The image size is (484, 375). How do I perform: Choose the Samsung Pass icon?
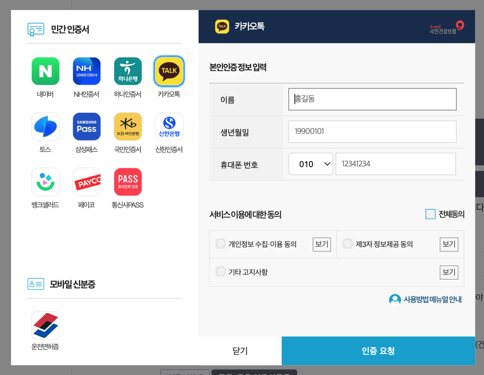pyautogui.click(x=87, y=127)
